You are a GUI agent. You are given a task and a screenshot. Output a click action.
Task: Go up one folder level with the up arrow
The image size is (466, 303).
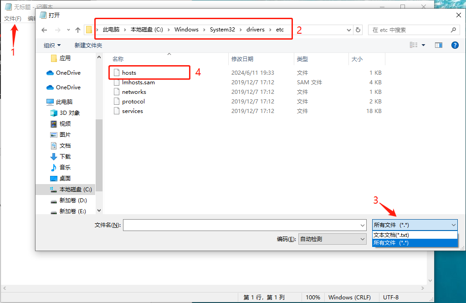coord(77,29)
